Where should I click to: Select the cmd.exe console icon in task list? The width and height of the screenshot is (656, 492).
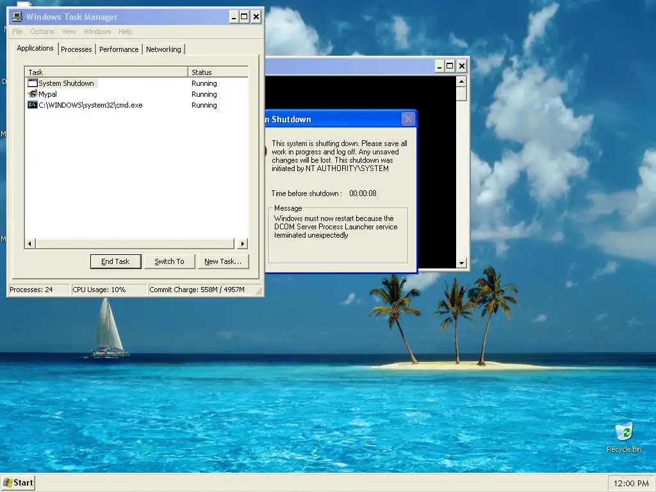coord(33,104)
